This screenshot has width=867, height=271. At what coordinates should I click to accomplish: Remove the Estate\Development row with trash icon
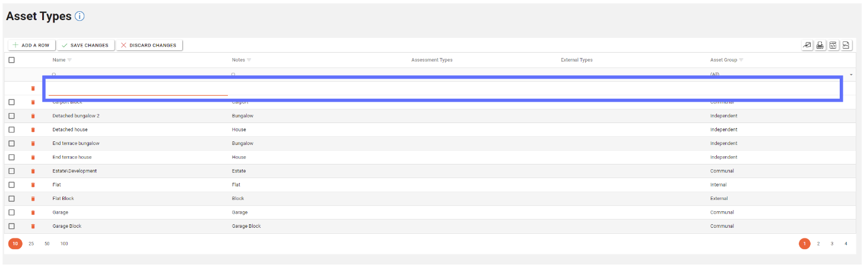tap(33, 171)
